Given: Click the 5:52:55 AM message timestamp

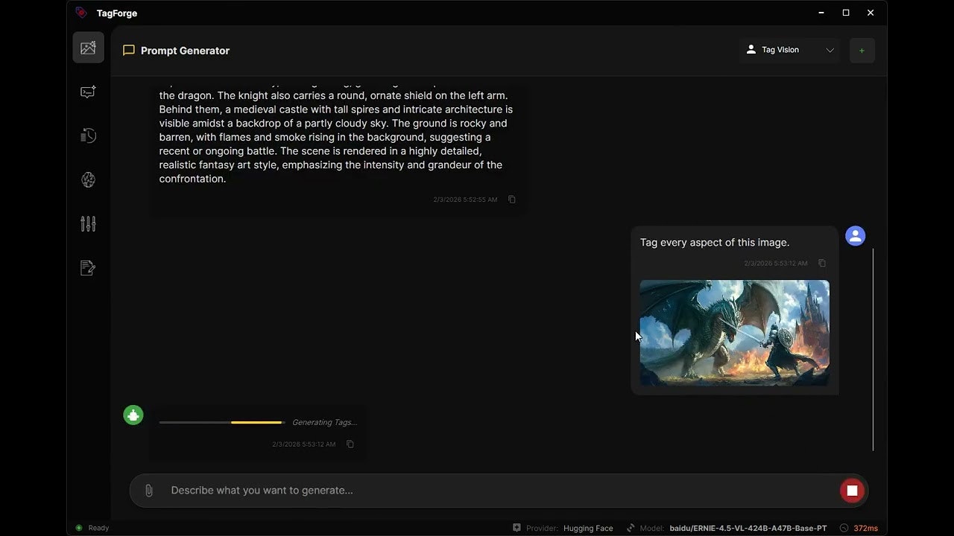Looking at the screenshot, I should tap(465, 200).
